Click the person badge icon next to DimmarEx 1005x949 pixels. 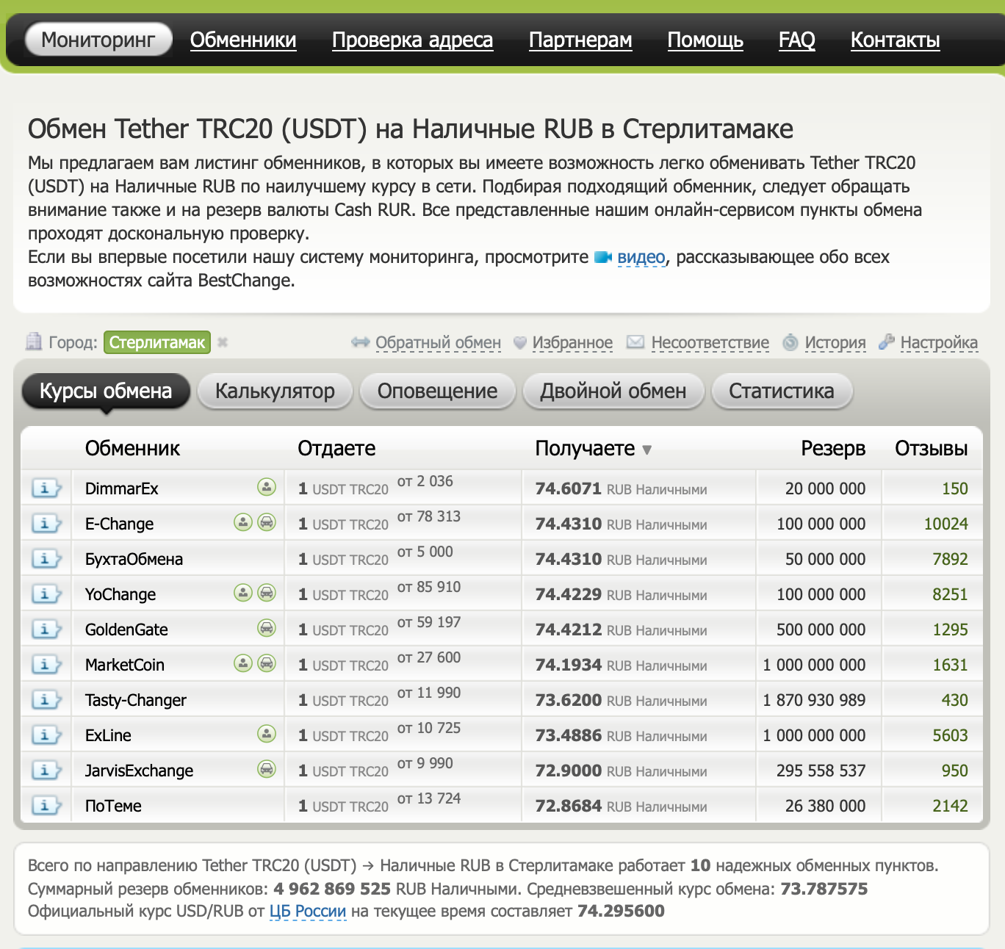pos(267,486)
